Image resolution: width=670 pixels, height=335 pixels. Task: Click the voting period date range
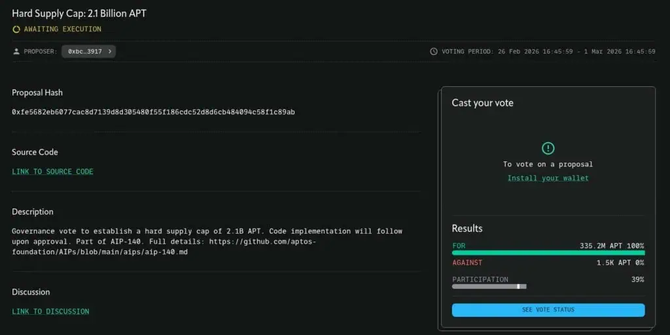pyautogui.click(x=576, y=52)
